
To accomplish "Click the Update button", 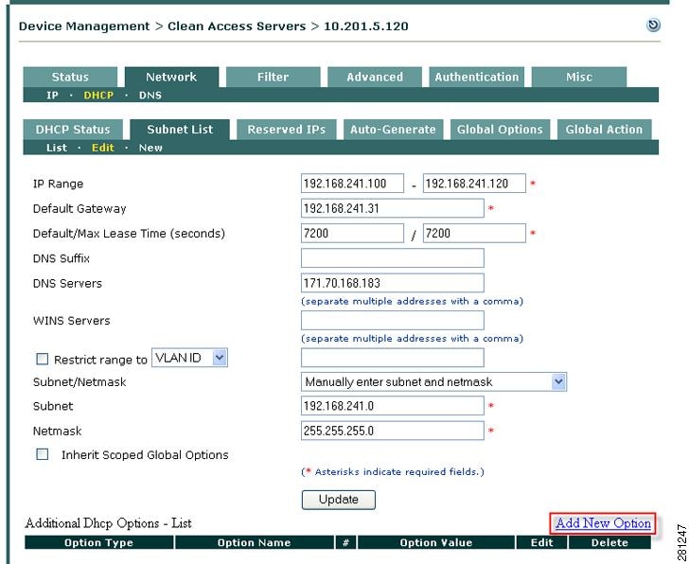I will coord(339,500).
